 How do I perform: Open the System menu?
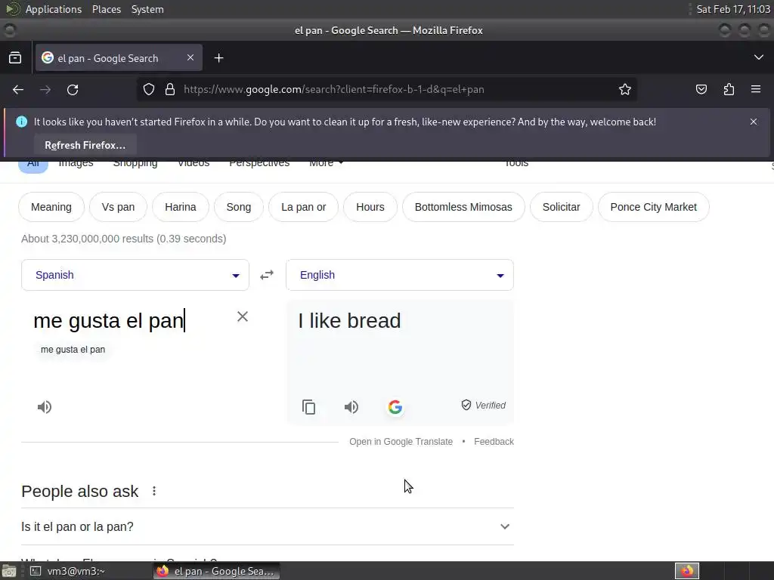point(147,9)
